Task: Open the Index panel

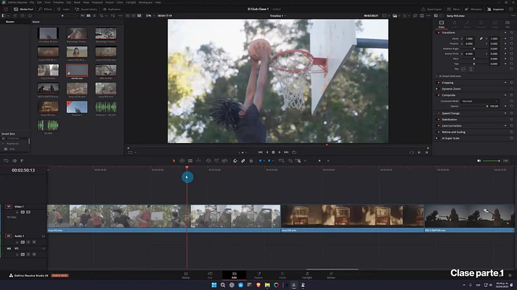Action: pos(63,9)
